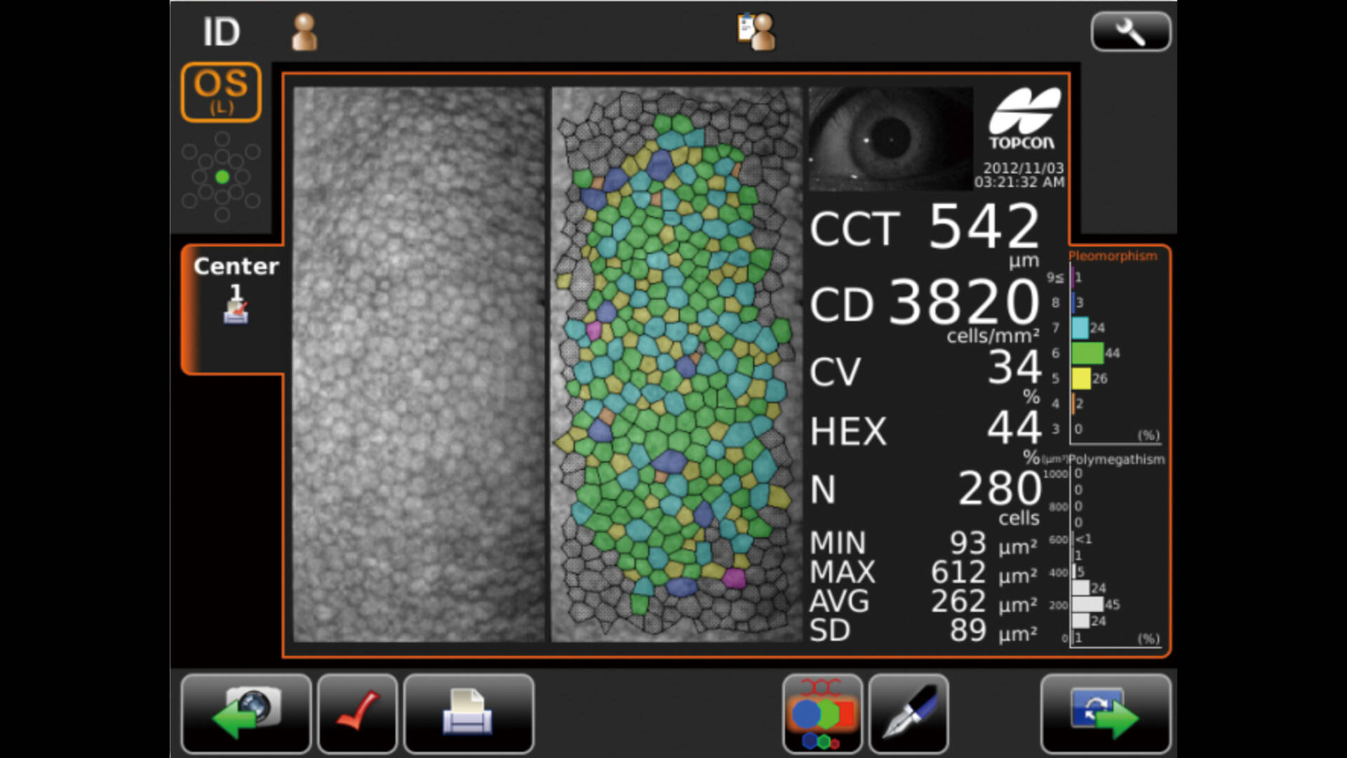Viewport: 1347px width, 758px height.
Task: Toggle the OS (L) eye selector
Action: 221,92
